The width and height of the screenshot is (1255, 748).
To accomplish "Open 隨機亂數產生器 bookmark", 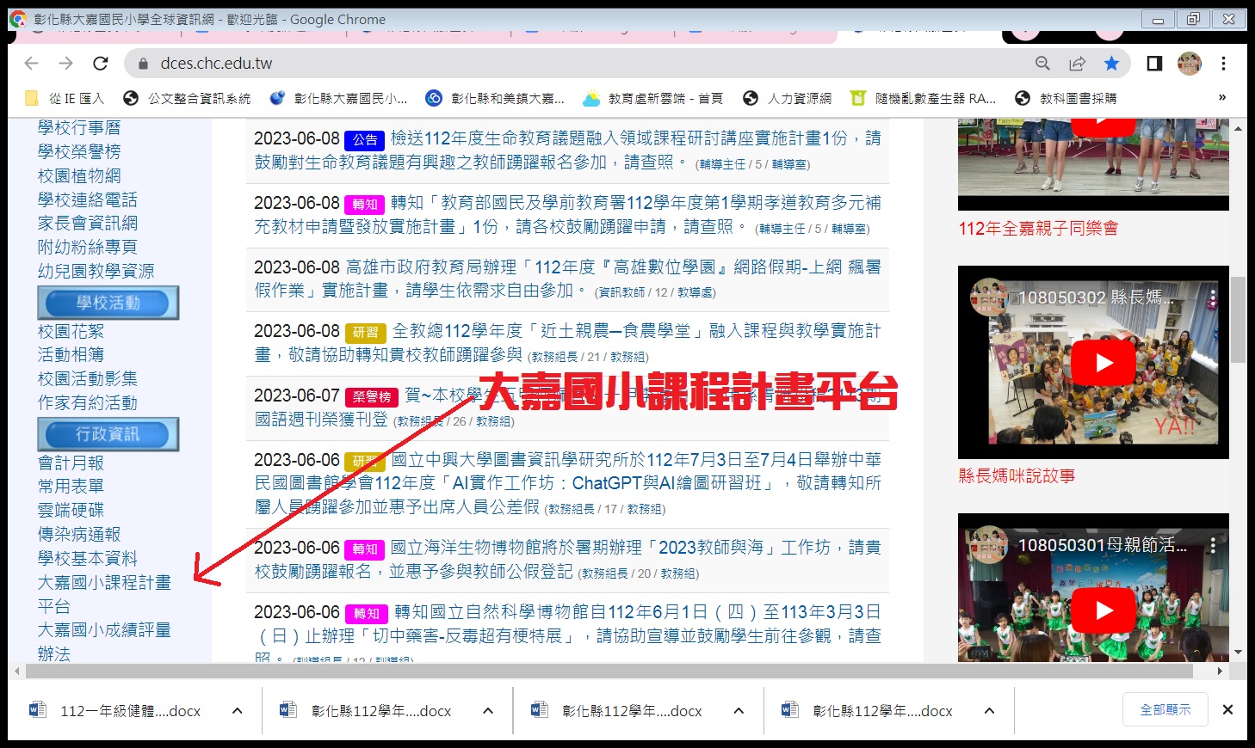I will (923, 99).
